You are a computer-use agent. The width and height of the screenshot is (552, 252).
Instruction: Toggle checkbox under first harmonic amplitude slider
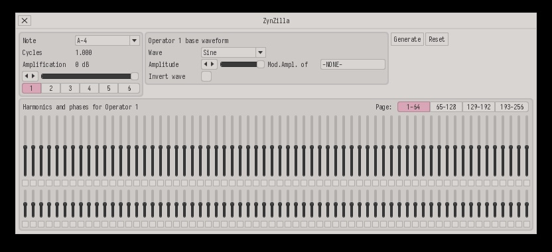pyautogui.click(x=25, y=183)
